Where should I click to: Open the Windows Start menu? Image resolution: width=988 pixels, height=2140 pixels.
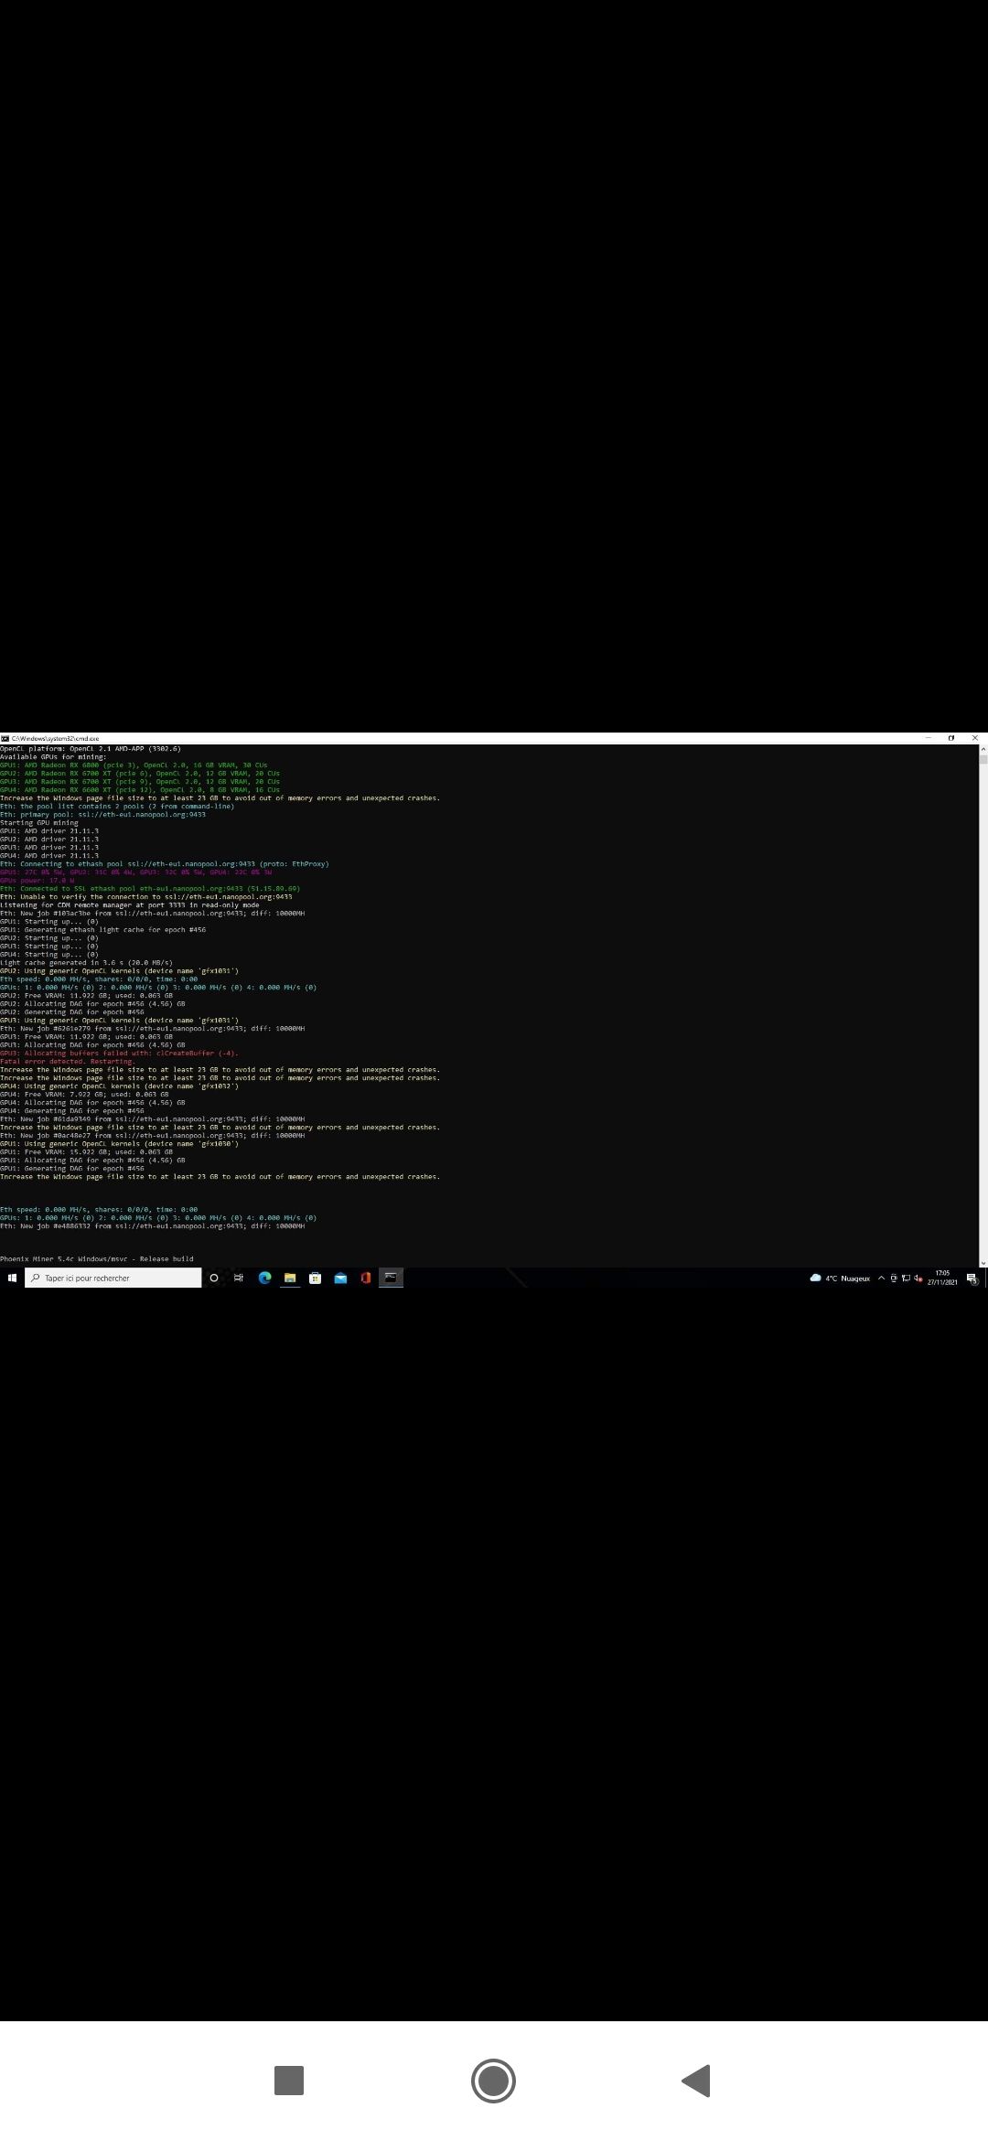12,1278
